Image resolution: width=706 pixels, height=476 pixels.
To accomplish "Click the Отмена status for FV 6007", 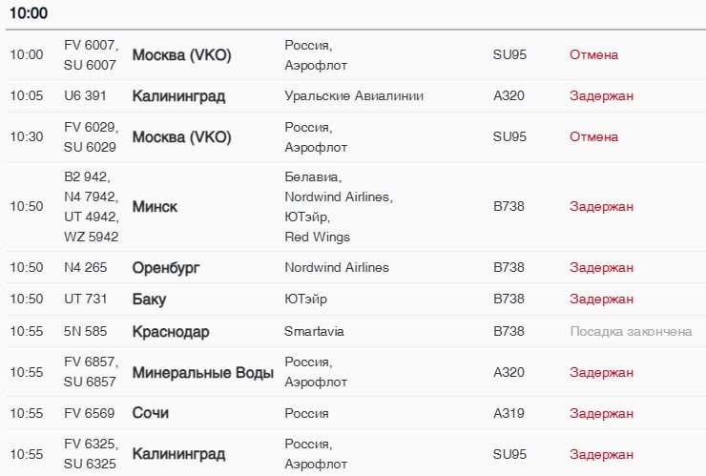I will 593,55.
